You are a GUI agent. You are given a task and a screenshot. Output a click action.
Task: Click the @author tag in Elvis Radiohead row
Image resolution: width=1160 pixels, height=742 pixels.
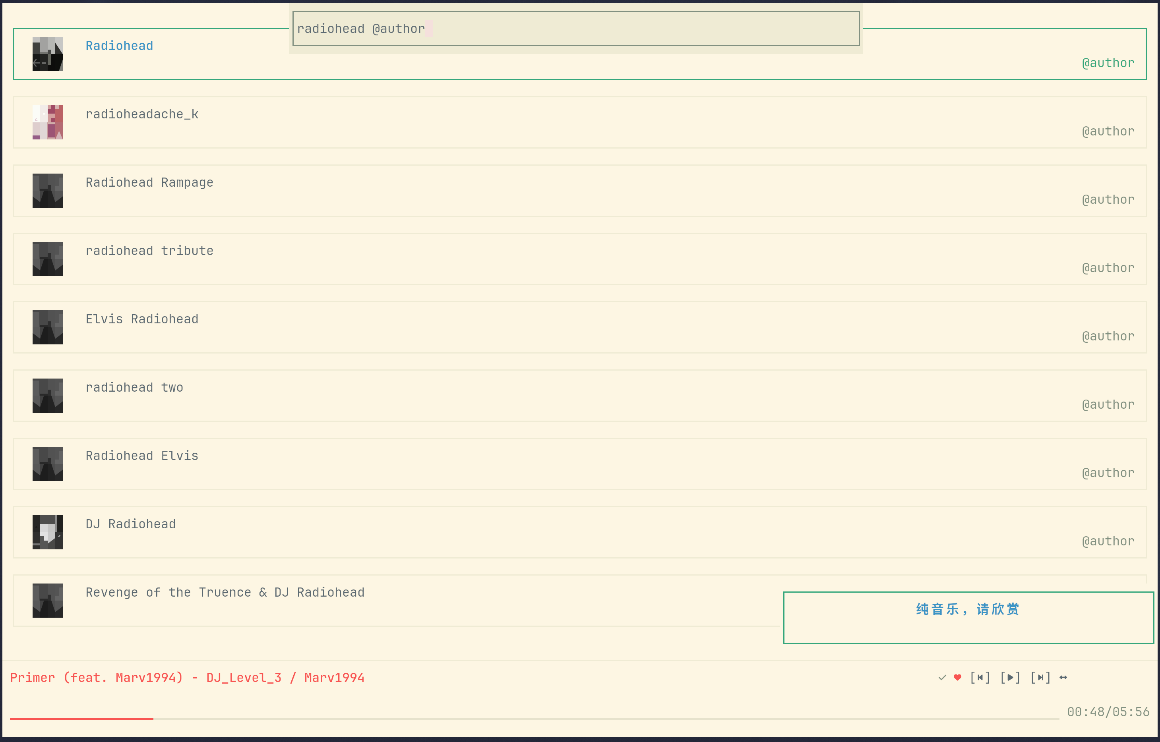(1108, 336)
